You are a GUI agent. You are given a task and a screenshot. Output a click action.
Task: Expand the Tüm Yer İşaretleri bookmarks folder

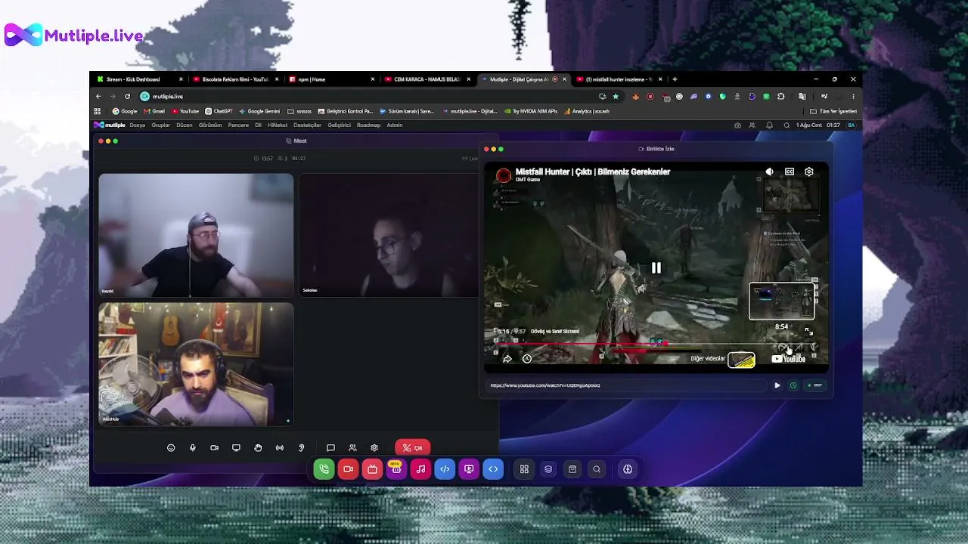tap(833, 112)
